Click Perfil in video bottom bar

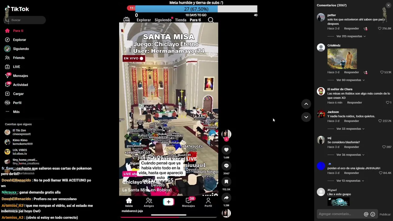point(208,203)
